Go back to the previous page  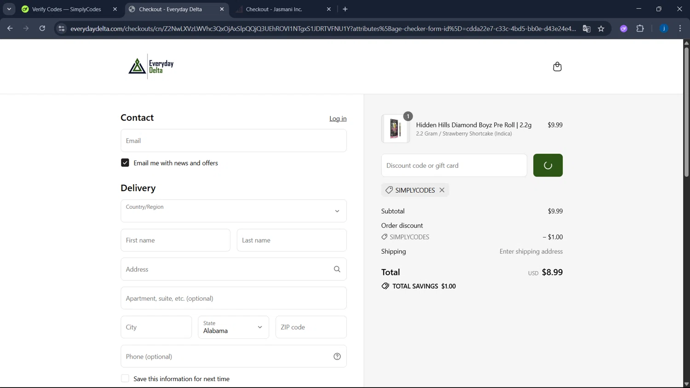(10, 29)
